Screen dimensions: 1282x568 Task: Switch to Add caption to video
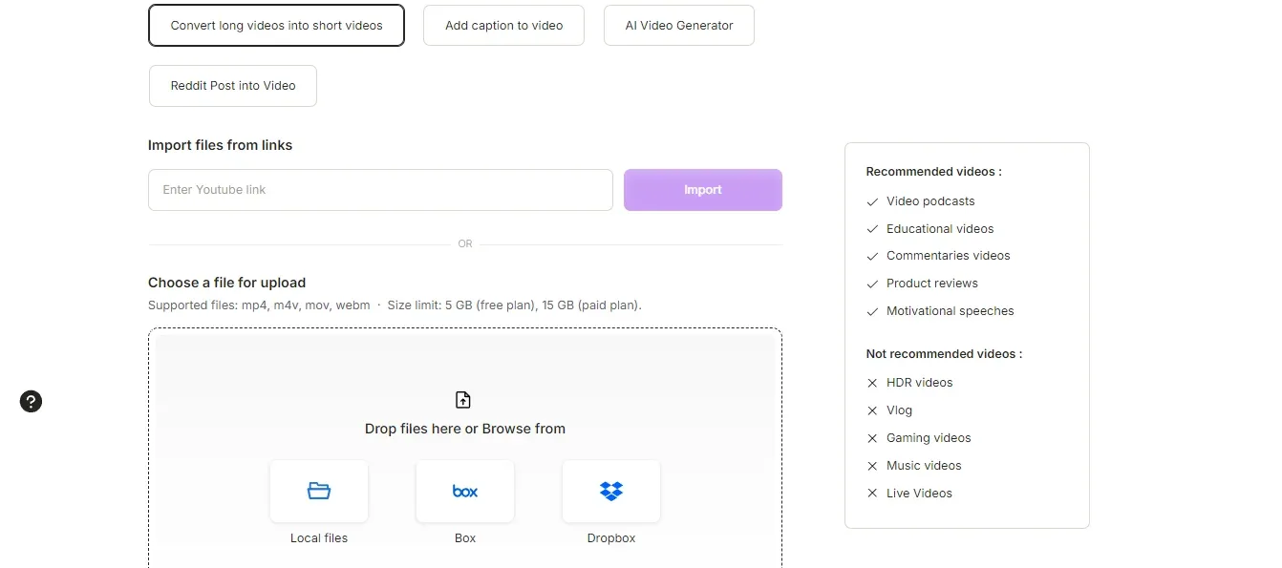click(x=503, y=26)
